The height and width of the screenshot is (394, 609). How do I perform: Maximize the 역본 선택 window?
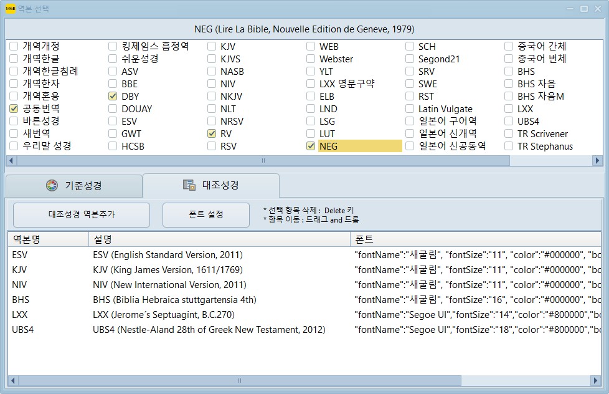583,9
